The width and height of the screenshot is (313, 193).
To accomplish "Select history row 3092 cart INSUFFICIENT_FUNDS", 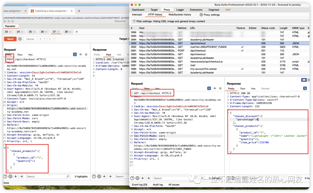I will [220, 47].
